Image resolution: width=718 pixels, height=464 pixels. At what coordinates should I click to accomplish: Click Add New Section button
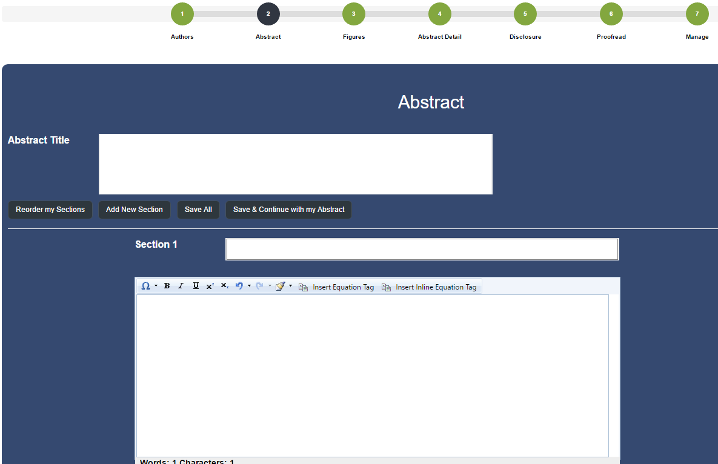[x=135, y=210]
